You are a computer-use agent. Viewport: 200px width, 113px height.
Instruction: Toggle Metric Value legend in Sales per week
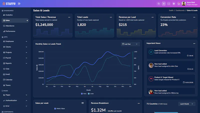tap(59, 108)
